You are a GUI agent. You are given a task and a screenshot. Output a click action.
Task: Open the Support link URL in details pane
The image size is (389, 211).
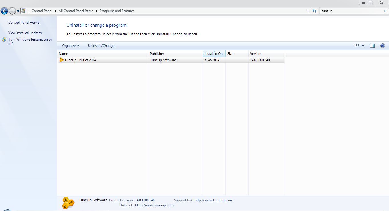[214, 200]
